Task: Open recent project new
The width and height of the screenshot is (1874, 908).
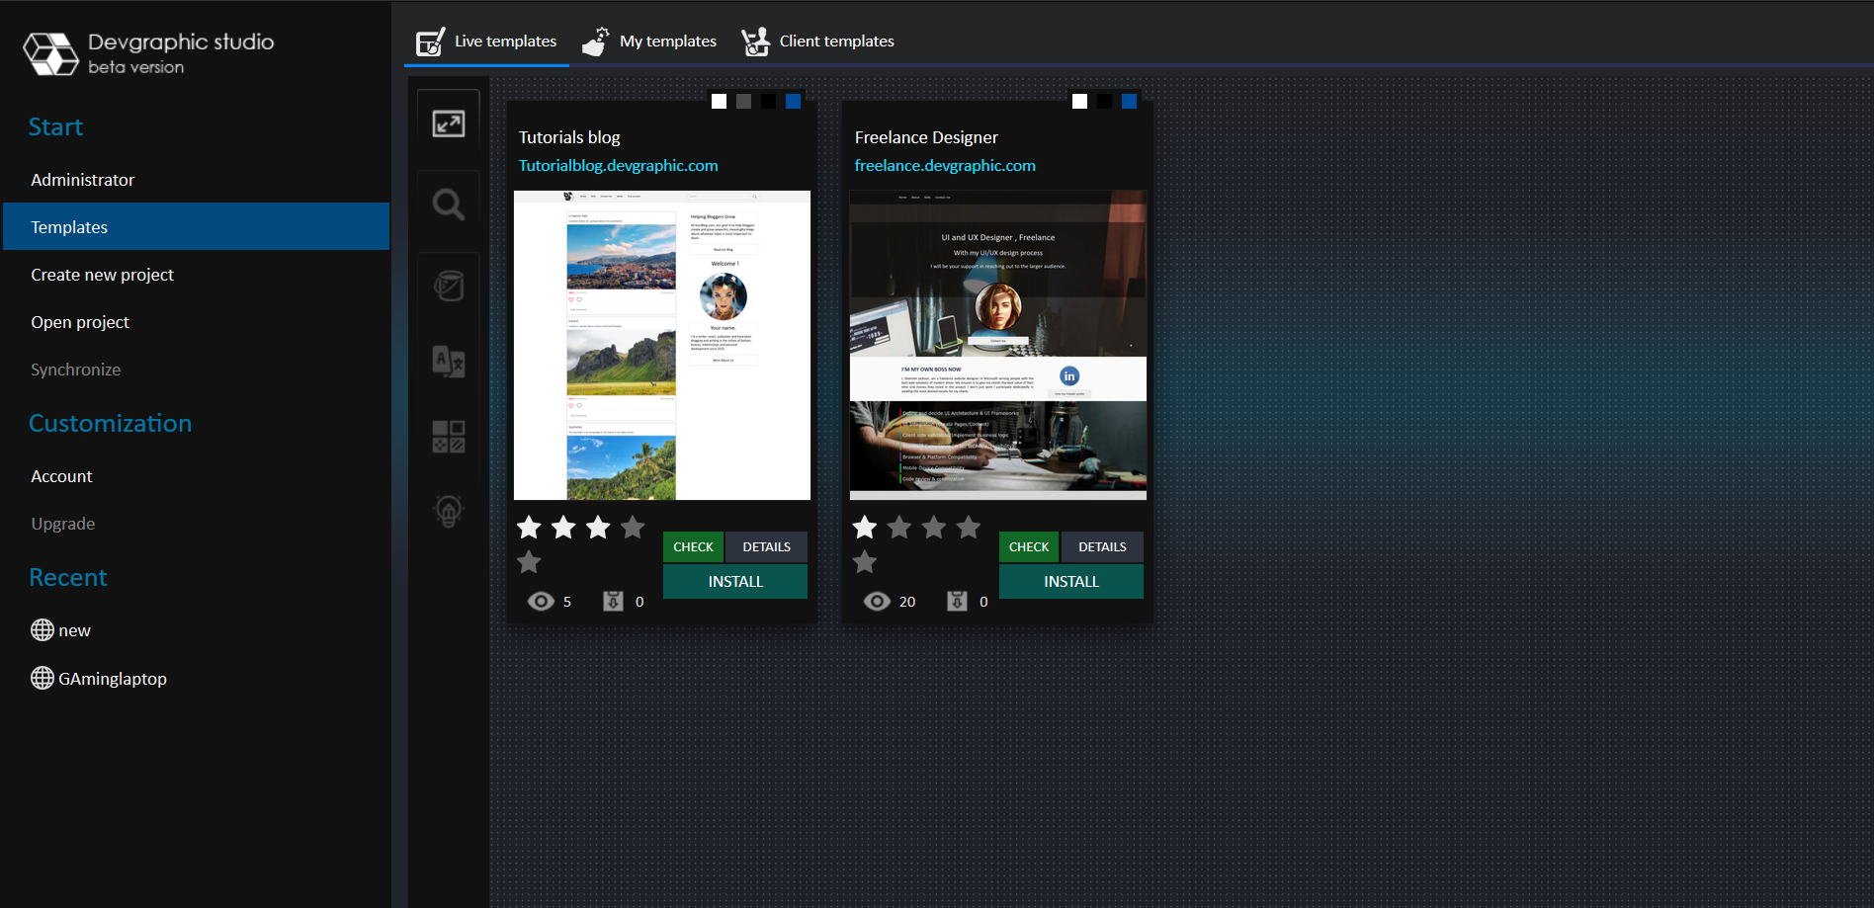Action: (74, 630)
